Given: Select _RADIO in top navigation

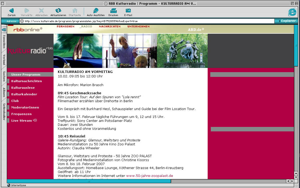Looking at the screenshot, I should (x=86, y=27).
